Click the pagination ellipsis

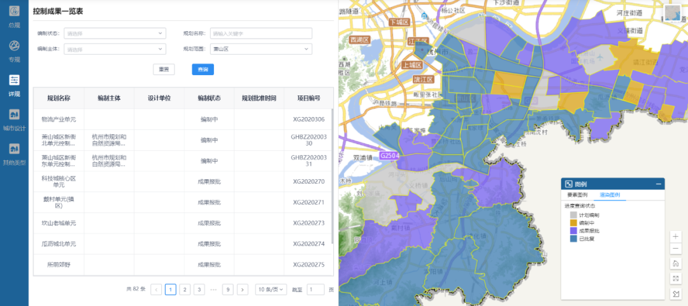pos(213,289)
